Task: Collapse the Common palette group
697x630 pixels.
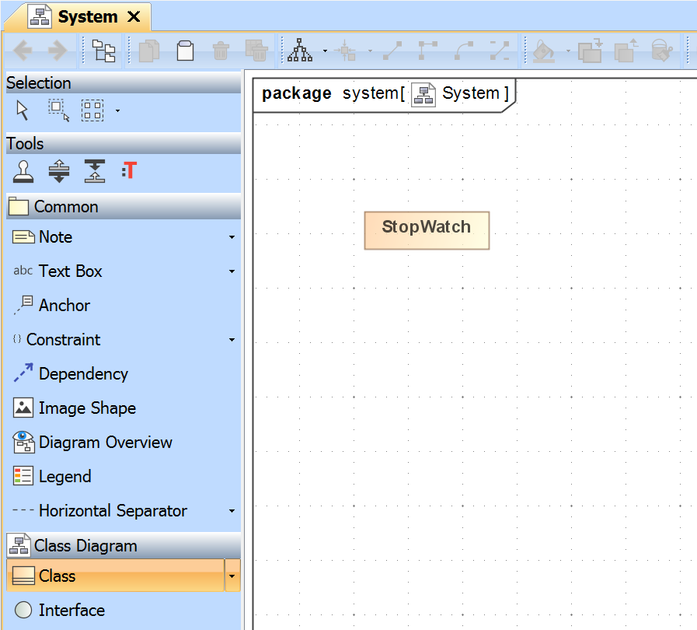Action: click(65, 207)
